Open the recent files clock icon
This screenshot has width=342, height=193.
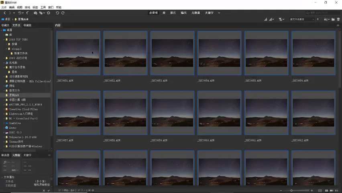[x=20, y=13]
